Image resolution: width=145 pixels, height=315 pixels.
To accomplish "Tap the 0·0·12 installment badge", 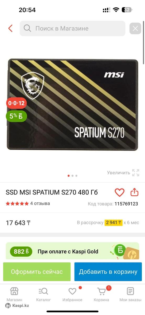I will [16, 103].
